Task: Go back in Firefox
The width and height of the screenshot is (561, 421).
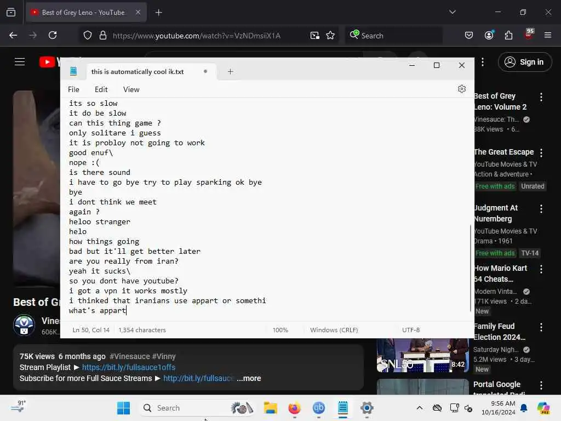Action: 13,36
